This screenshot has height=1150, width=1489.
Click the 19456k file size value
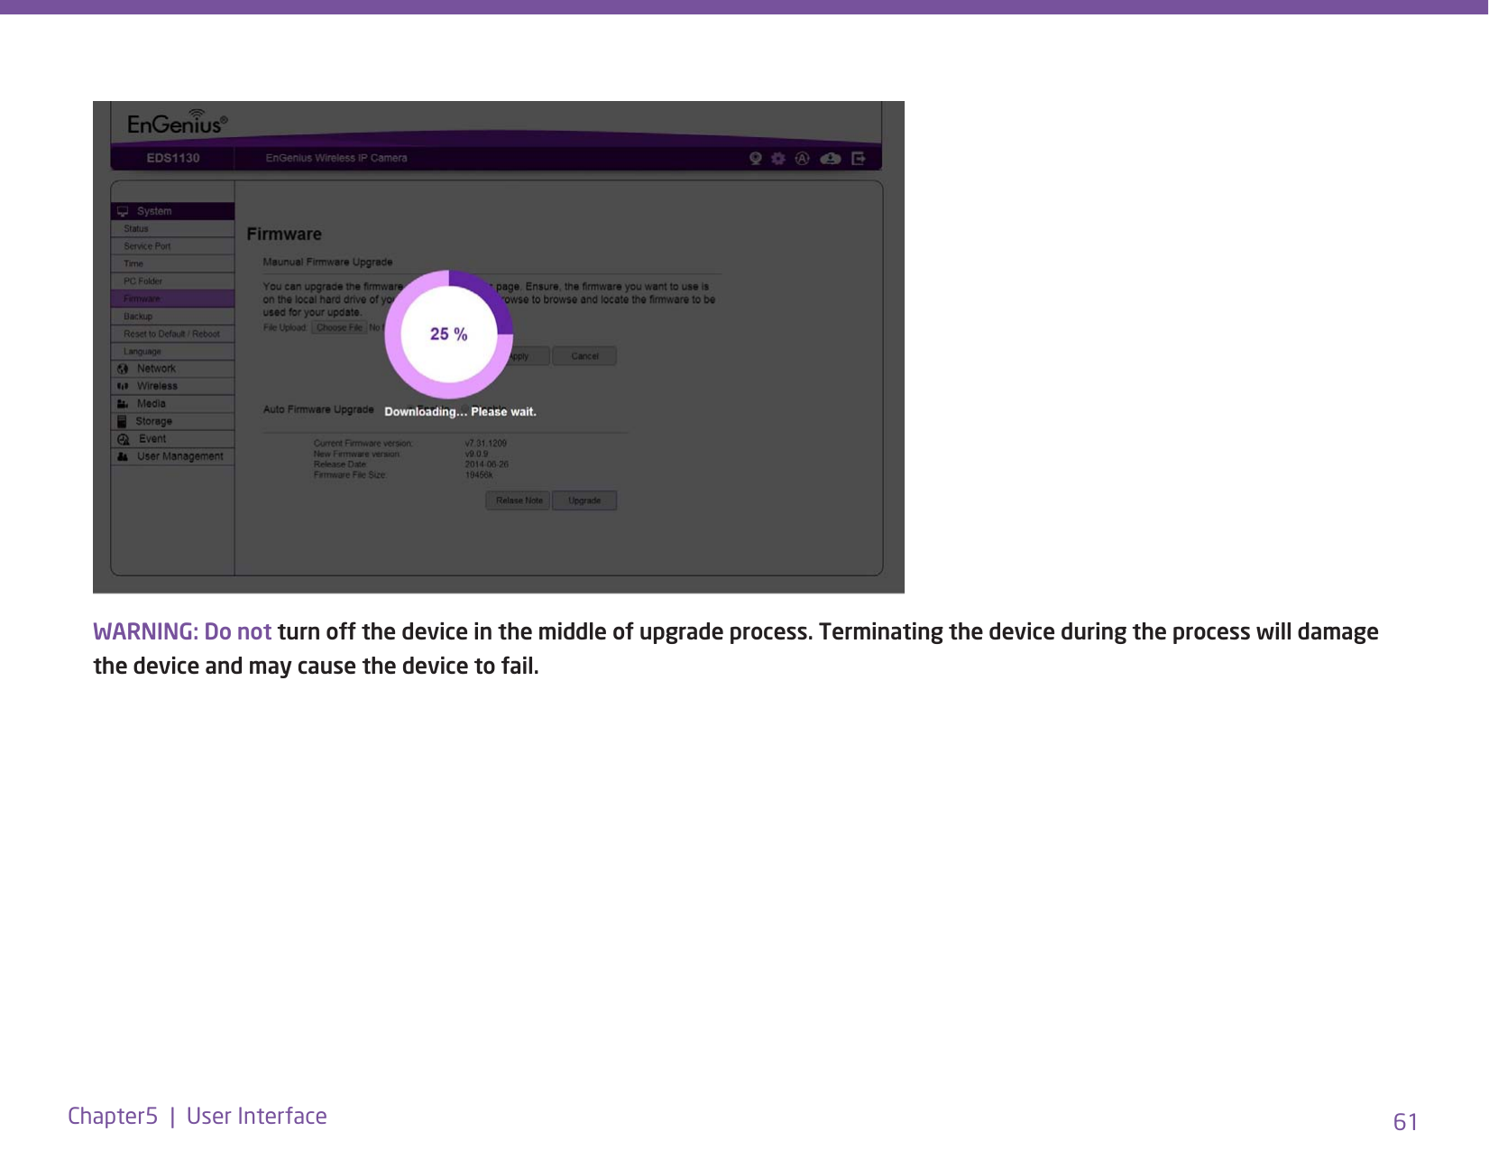[x=479, y=475]
